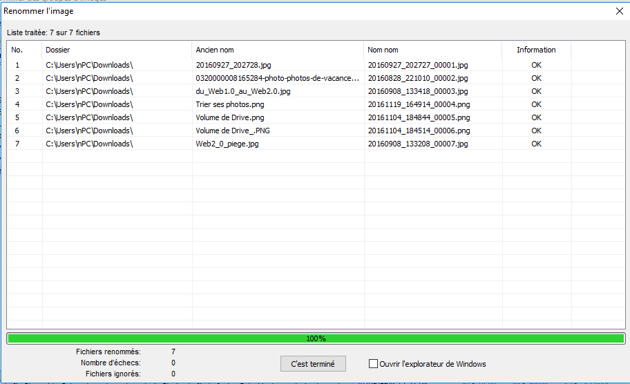Click new name '20161104_184514_00006.png'

419,131
